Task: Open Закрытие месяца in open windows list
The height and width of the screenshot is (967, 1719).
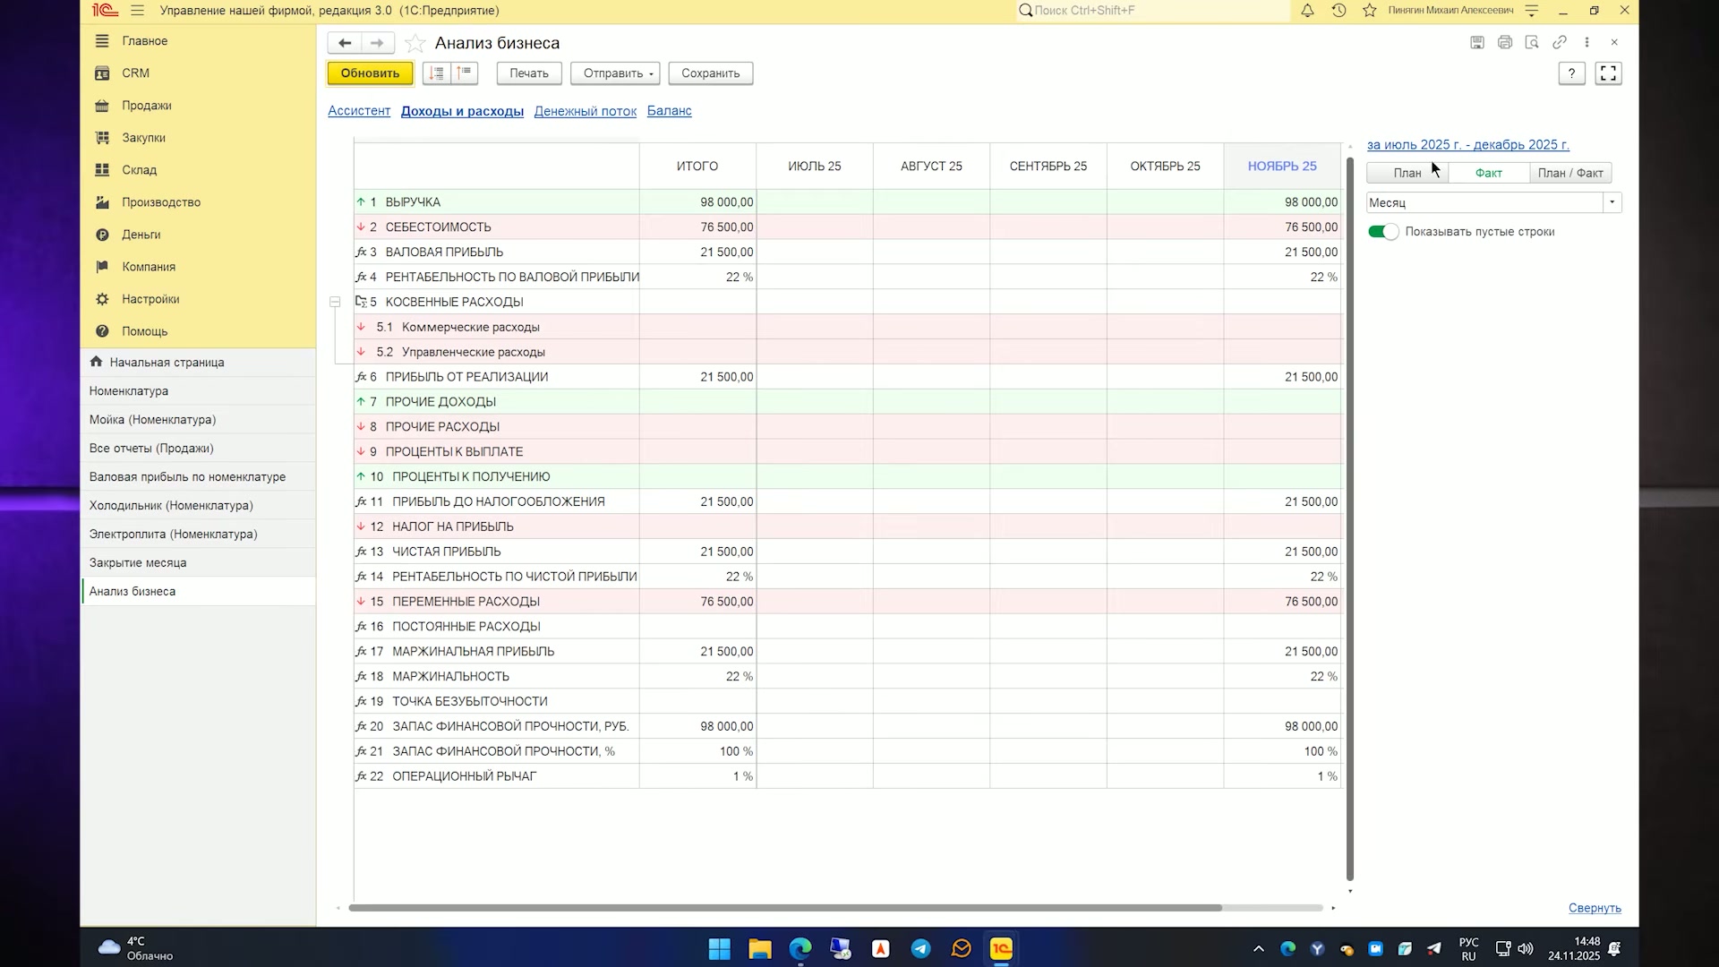Action: (x=199, y=563)
